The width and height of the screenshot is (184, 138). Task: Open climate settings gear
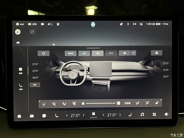[156, 53]
